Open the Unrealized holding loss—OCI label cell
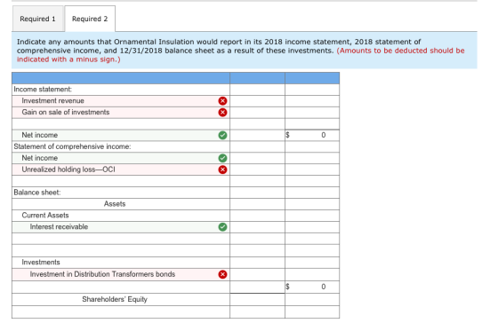Image resolution: width=498 pixels, height=323 pixels. pos(121,169)
